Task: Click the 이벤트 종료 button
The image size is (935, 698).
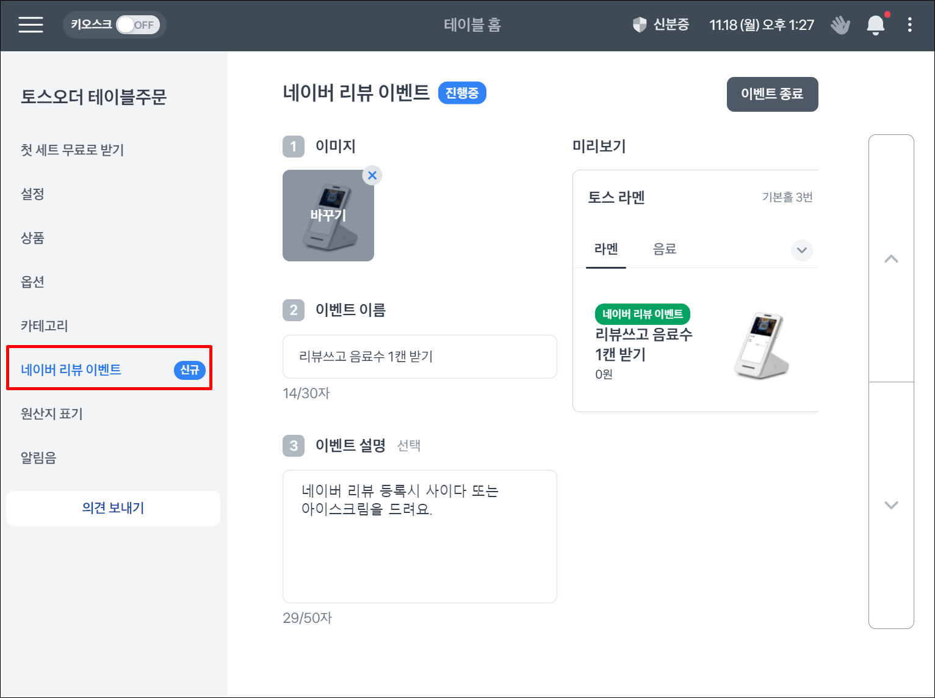Action: point(772,94)
